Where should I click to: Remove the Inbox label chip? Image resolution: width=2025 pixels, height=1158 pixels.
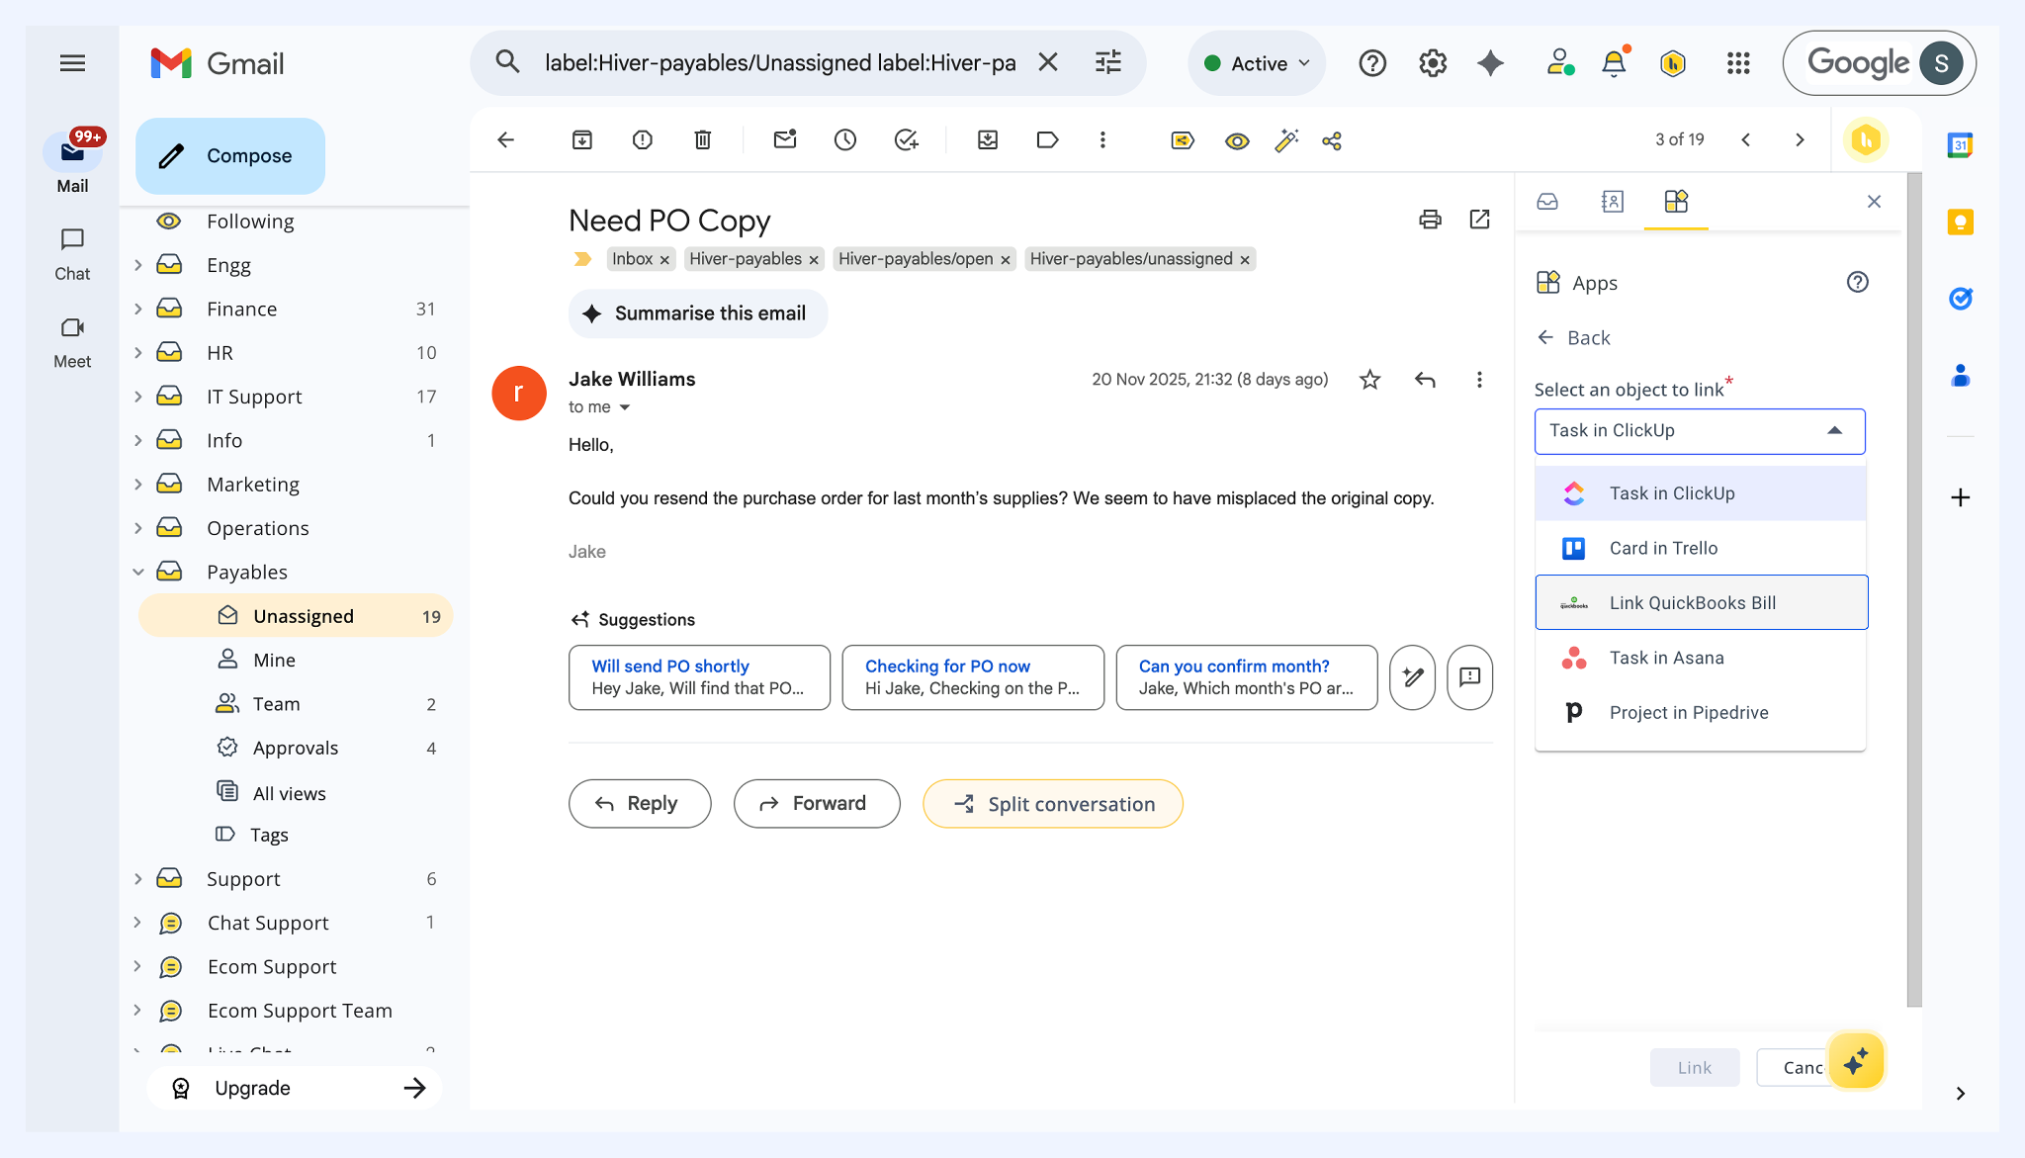[x=664, y=260]
